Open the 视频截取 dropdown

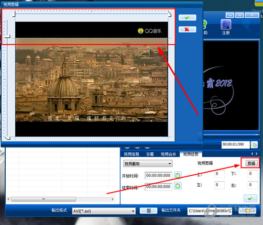click(148, 164)
